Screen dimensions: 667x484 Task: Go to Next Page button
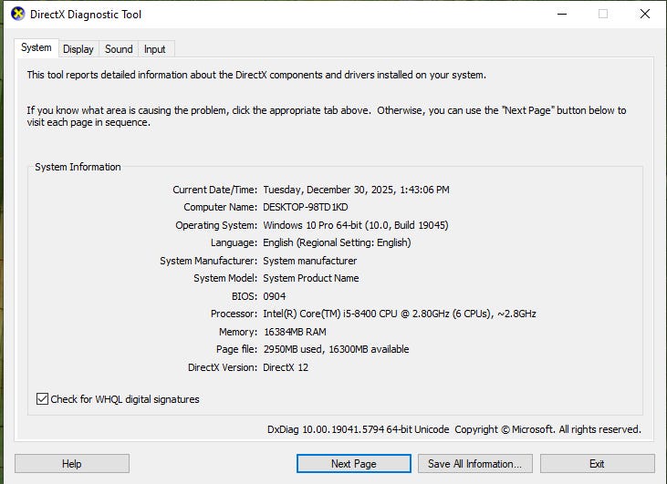point(354,464)
